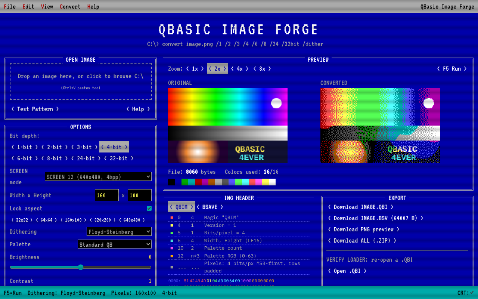478x299 pixels.
Task: Switch to the QBIM header tab
Action: pyautogui.click(x=181, y=207)
